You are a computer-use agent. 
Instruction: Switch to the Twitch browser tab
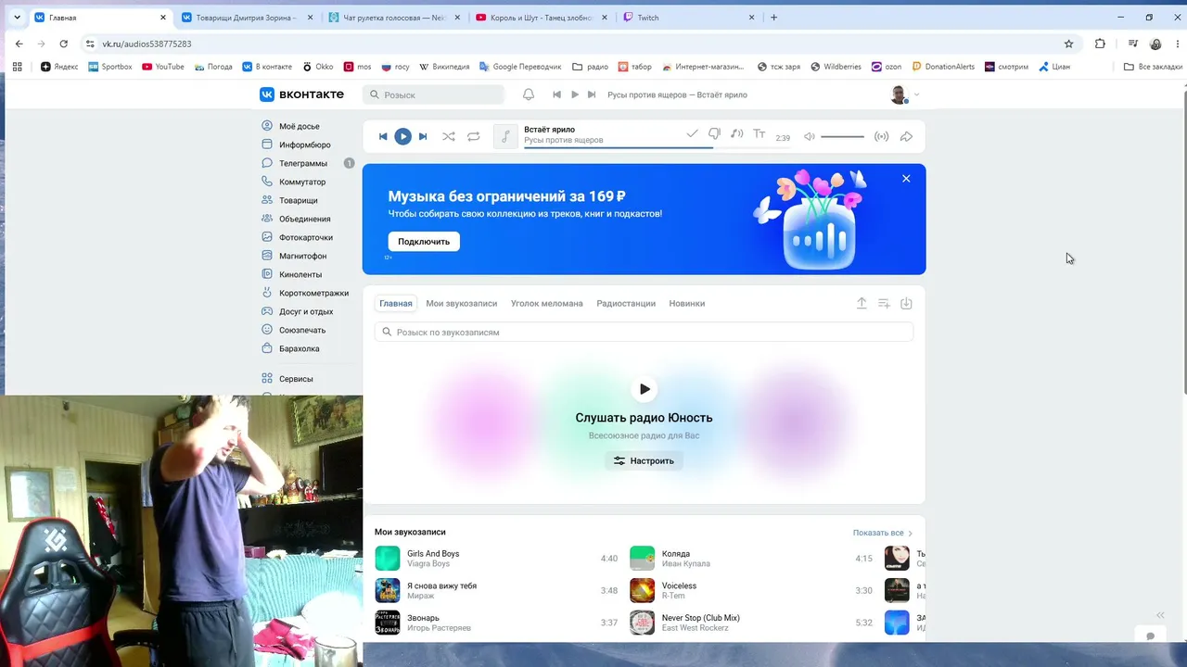[x=686, y=18]
